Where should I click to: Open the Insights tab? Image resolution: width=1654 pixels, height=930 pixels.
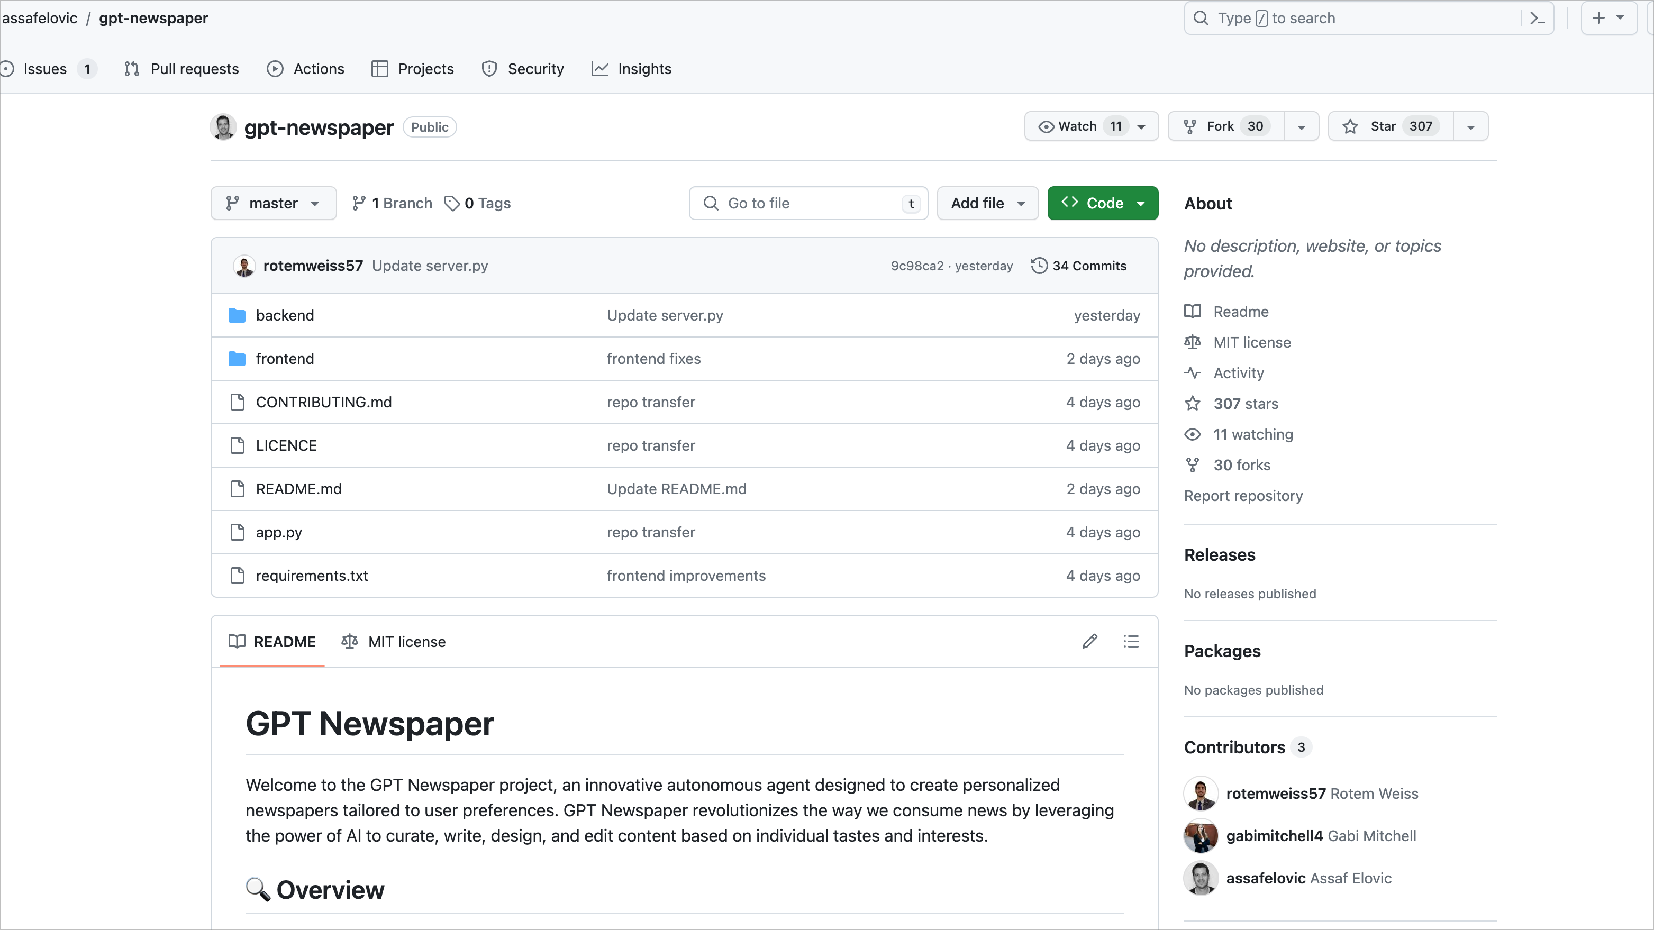tap(631, 69)
